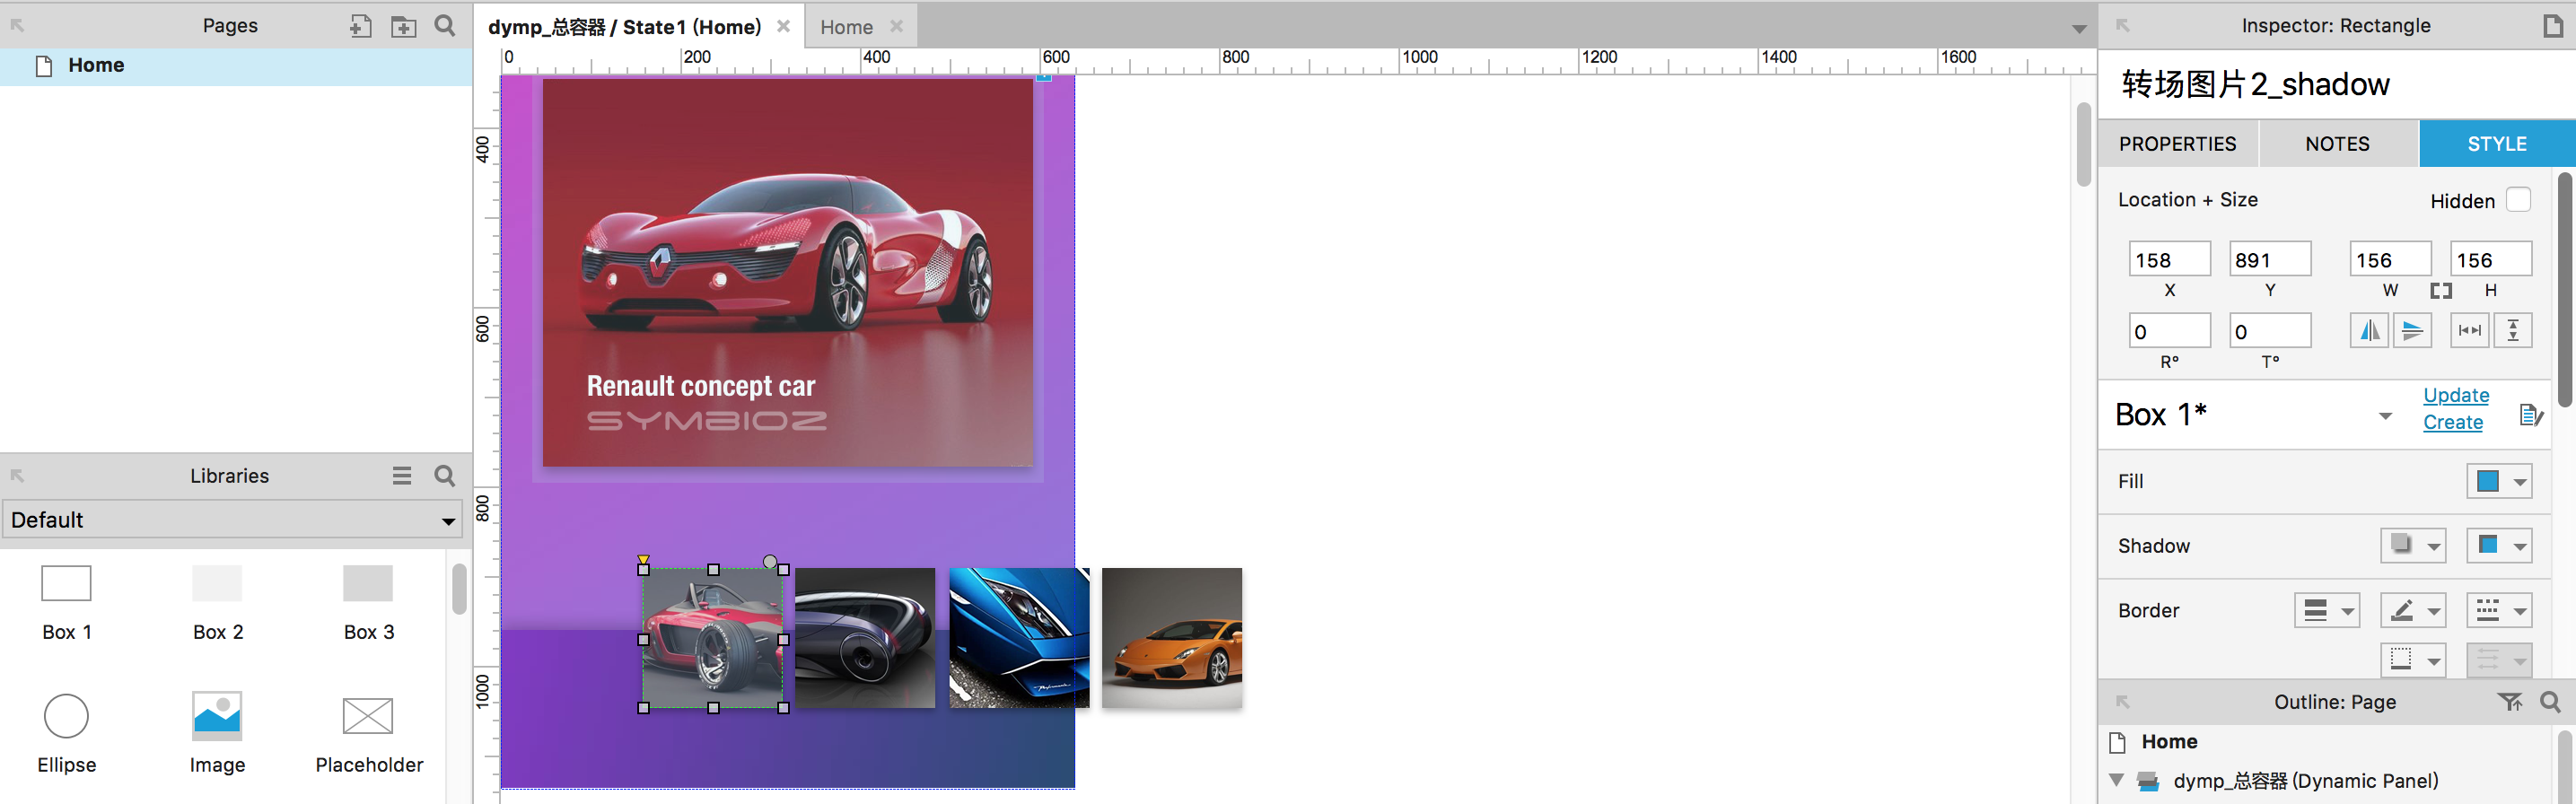Select the Box 2 widget

pos(218,602)
